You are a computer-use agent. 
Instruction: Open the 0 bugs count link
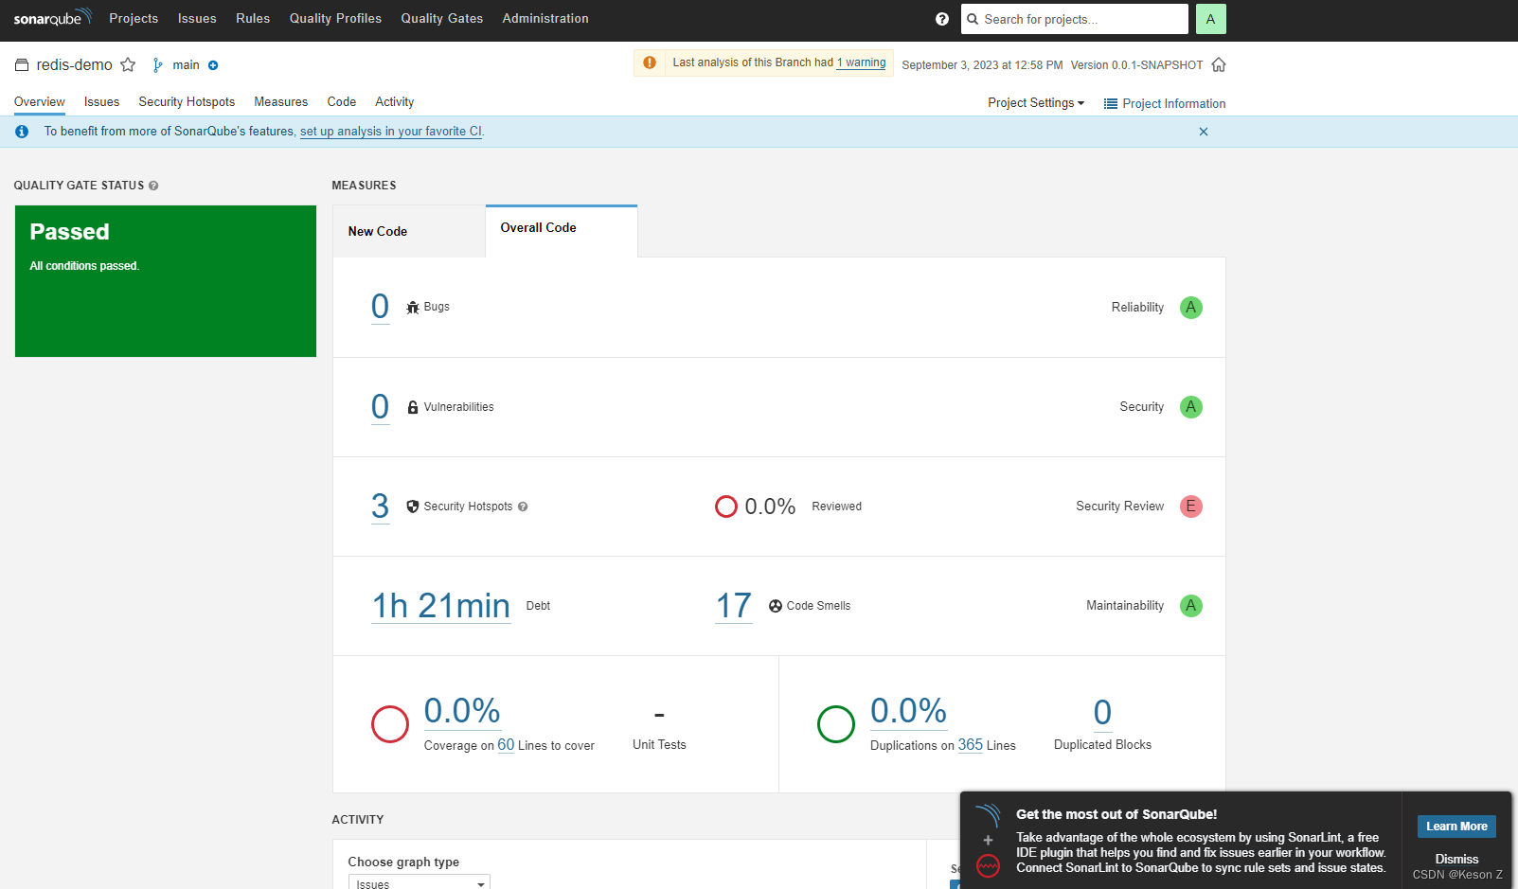[x=380, y=307]
